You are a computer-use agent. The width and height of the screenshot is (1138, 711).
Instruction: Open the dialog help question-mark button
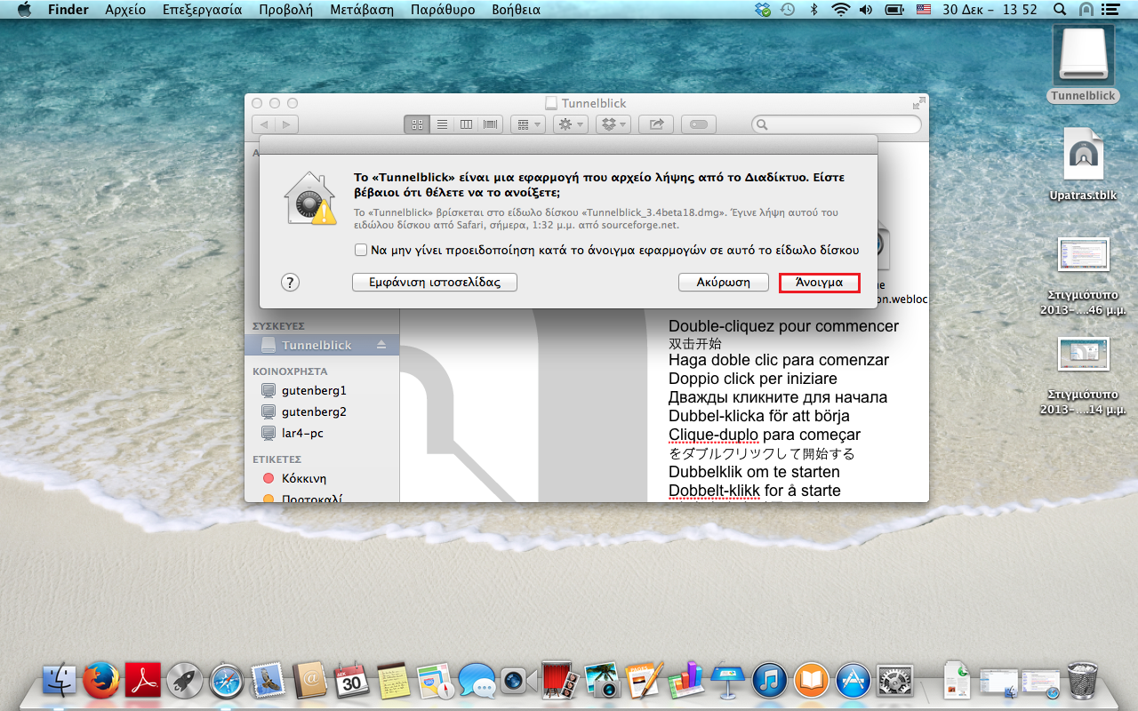(290, 282)
